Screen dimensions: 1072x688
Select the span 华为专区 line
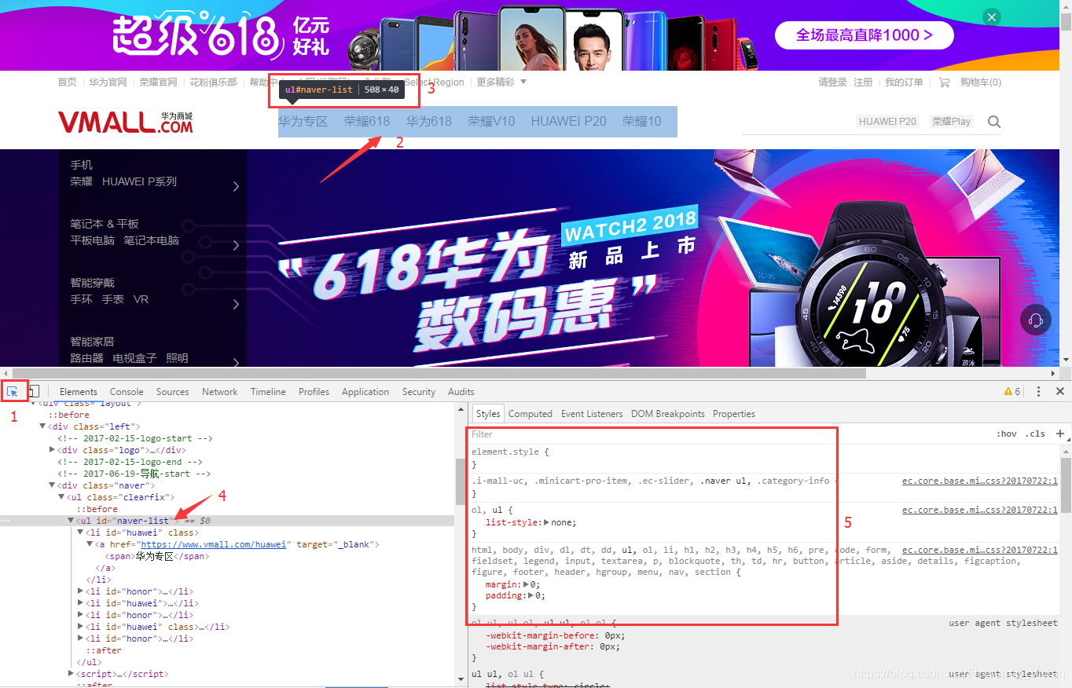157,556
